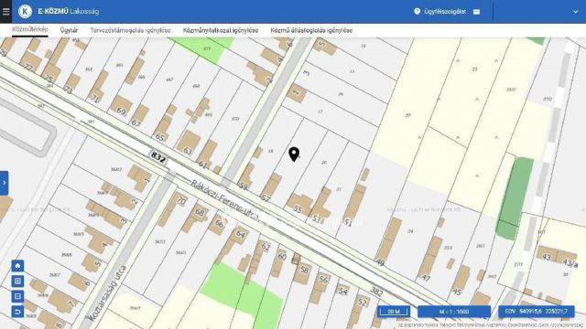This screenshot has width=586, height=329.
Task: Click the 20 M scale bar indicator
Action: pyautogui.click(x=394, y=312)
